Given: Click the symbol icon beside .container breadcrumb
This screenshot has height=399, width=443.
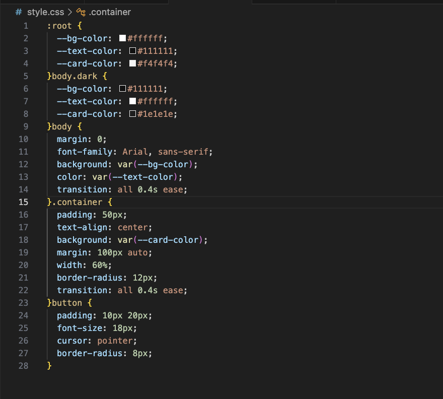Looking at the screenshot, I should click(x=80, y=12).
